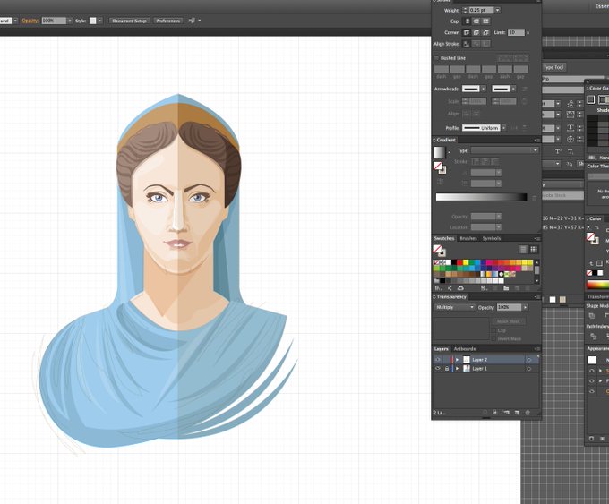Open the control bar Opacity dropdown arrow

click(x=70, y=21)
